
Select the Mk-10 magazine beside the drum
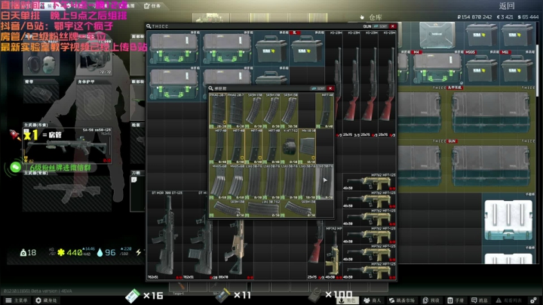point(307,146)
